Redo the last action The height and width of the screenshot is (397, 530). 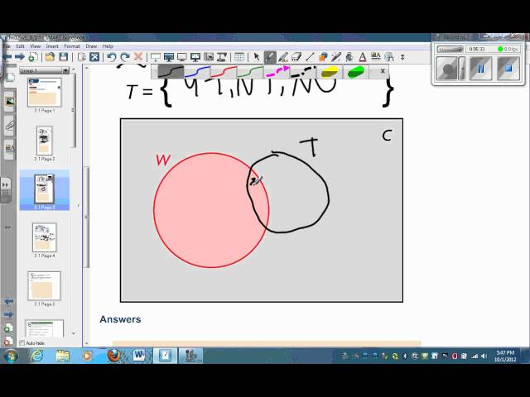tap(125, 57)
